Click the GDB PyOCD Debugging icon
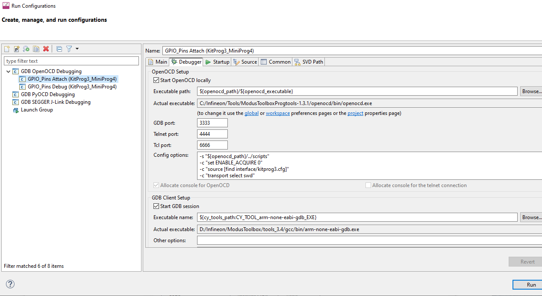Image resolution: width=542 pixels, height=296 pixels. (x=16, y=94)
